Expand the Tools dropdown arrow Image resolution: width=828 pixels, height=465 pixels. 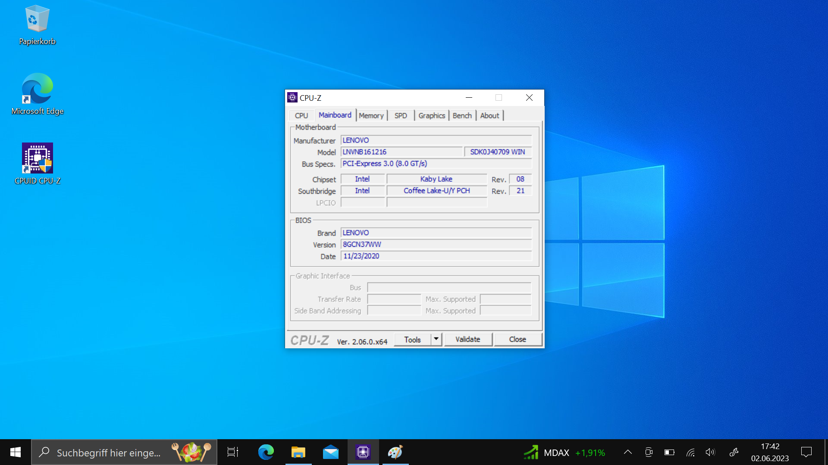click(x=436, y=339)
